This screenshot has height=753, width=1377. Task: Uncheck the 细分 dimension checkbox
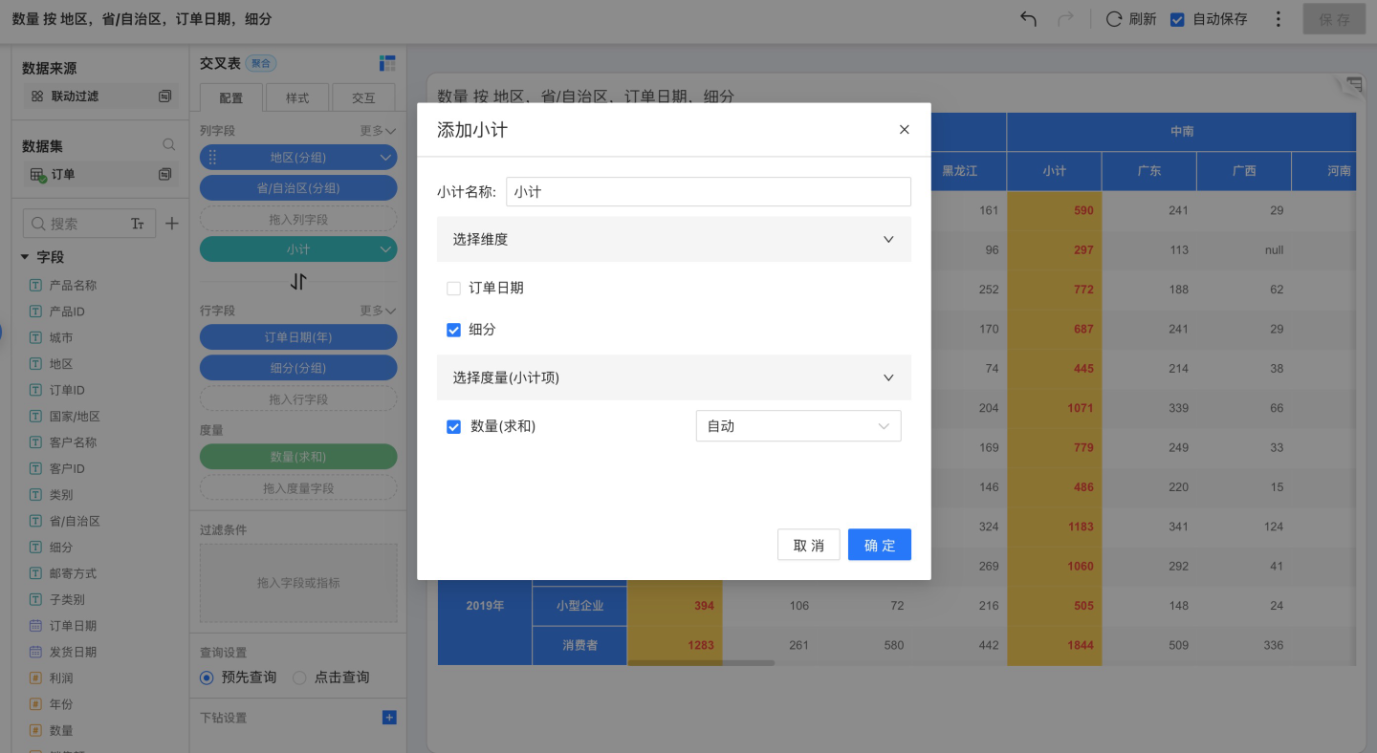coord(454,330)
